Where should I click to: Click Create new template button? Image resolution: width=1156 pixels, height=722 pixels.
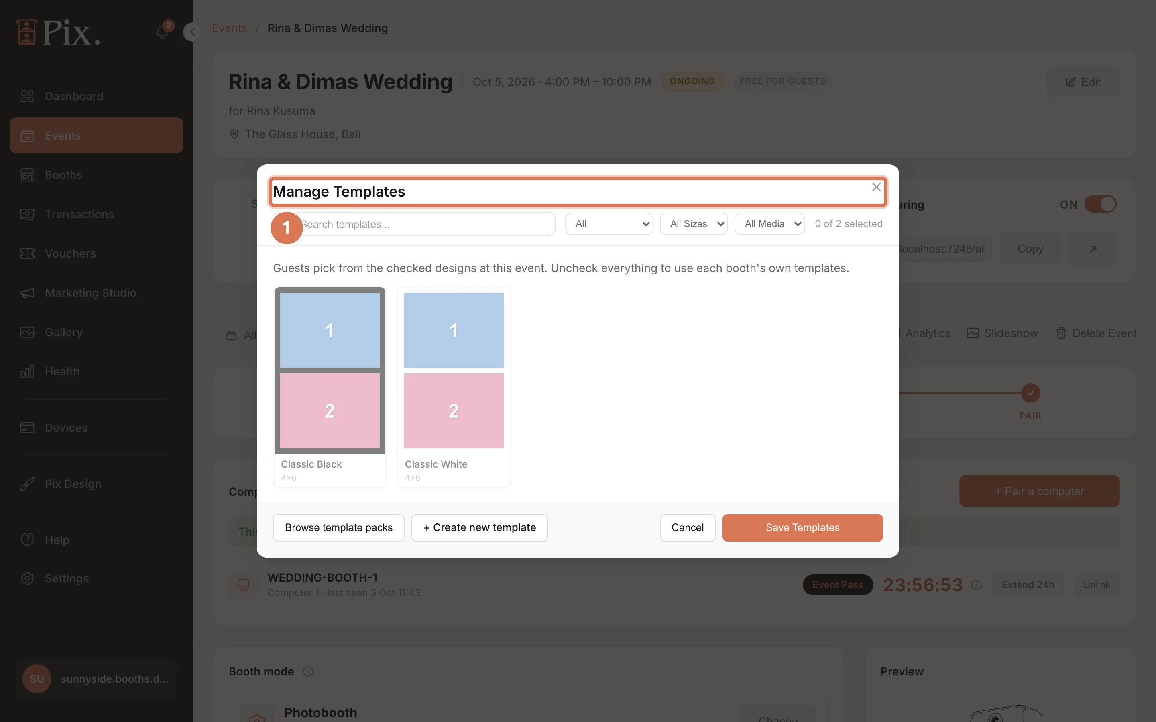click(480, 527)
